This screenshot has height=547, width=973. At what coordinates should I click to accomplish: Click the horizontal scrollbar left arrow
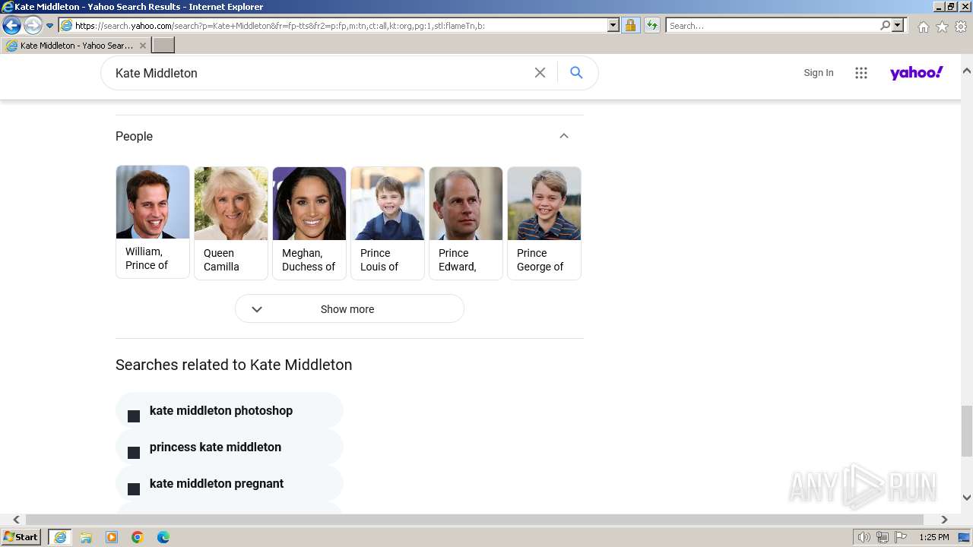pos(16,520)
